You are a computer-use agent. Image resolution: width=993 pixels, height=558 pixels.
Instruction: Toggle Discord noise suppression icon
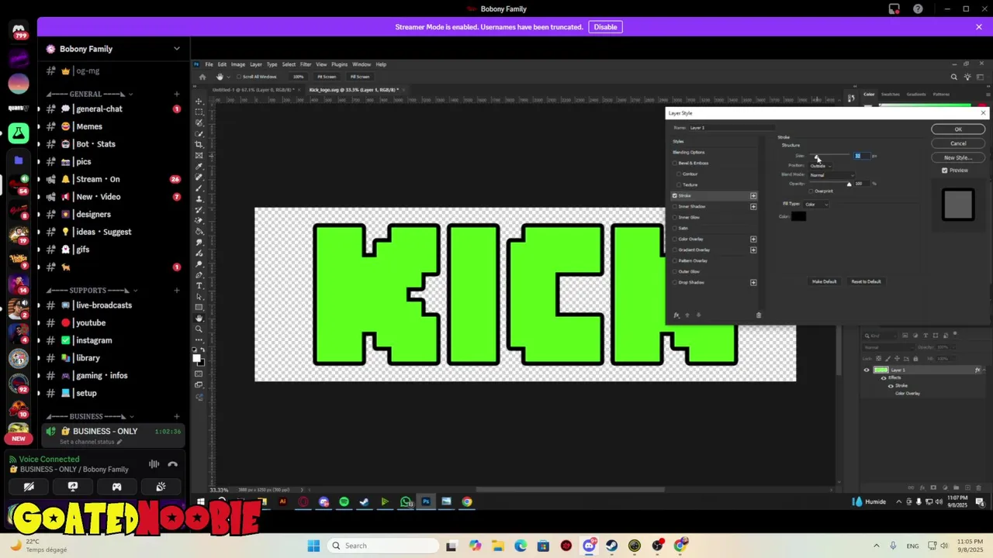[x=154, y=464]
